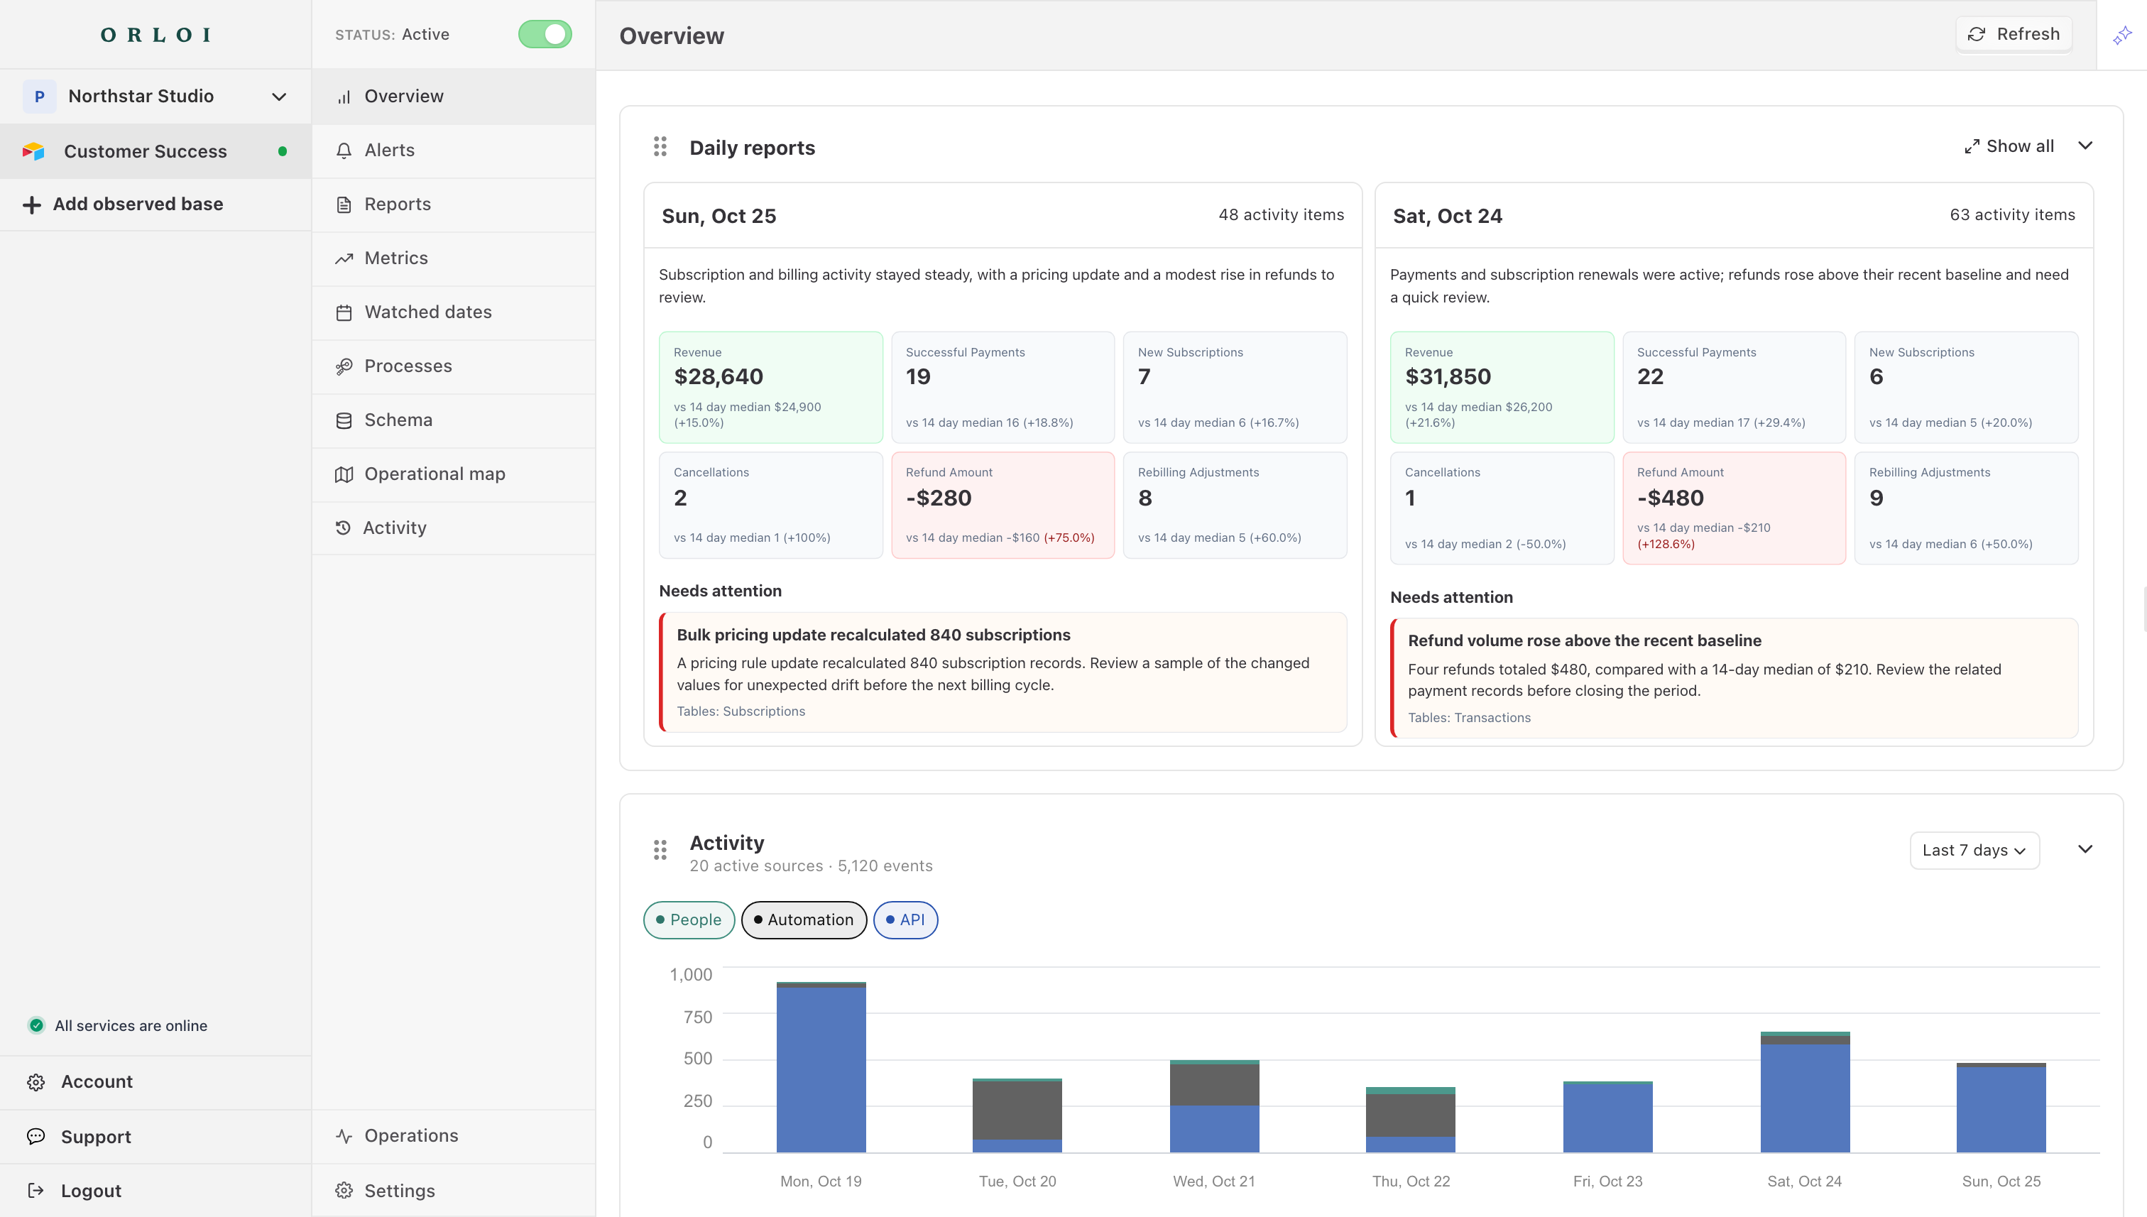Open the Metrics page
2147x1217 pixels.
point(454,258)
